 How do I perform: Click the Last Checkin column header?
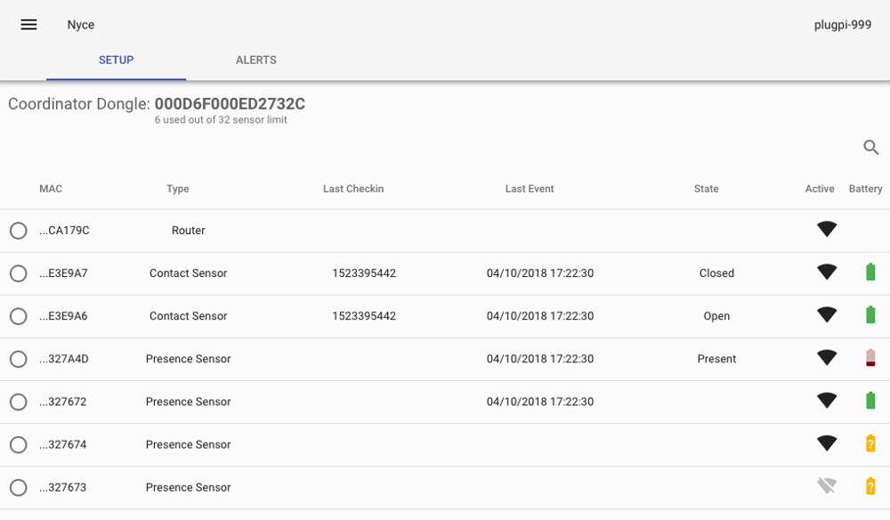point(353,189)
